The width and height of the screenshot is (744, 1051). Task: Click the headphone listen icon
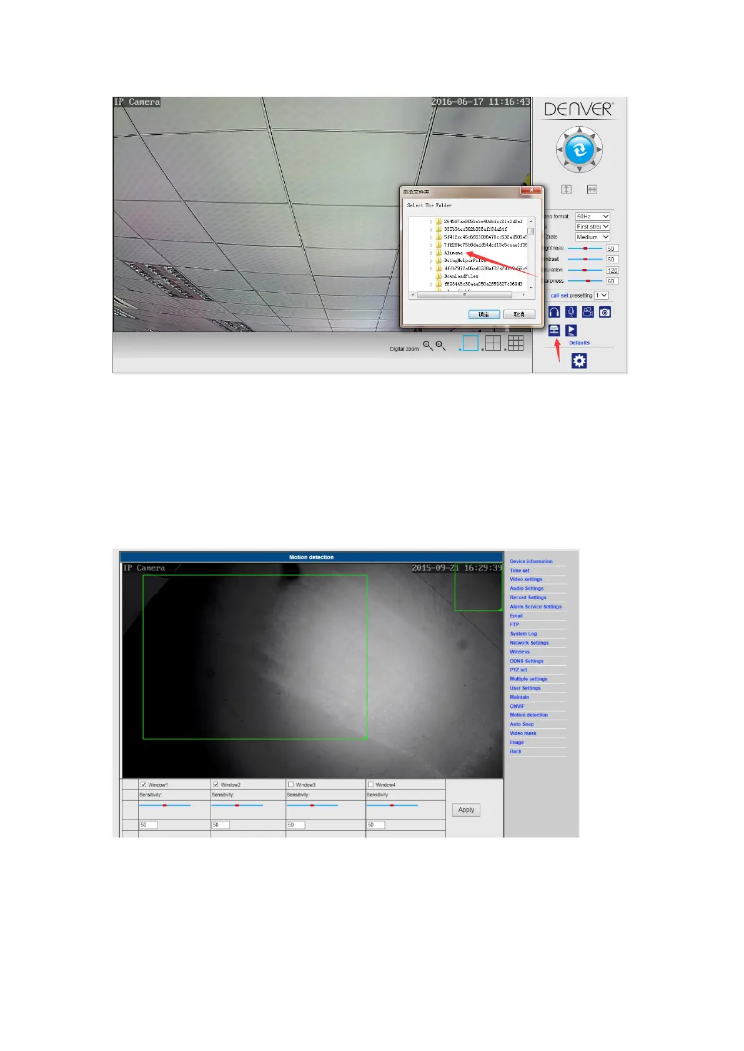tap(554, 312)
